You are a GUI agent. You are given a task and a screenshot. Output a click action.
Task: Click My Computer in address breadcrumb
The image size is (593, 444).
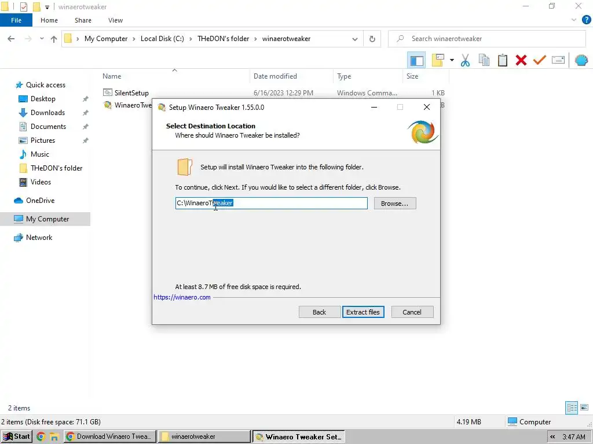(x=106, y=39)
